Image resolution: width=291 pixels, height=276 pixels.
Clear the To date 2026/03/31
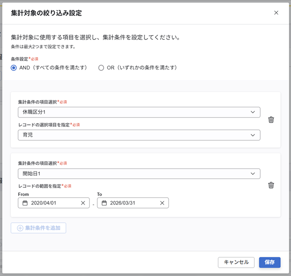(162, 203)
